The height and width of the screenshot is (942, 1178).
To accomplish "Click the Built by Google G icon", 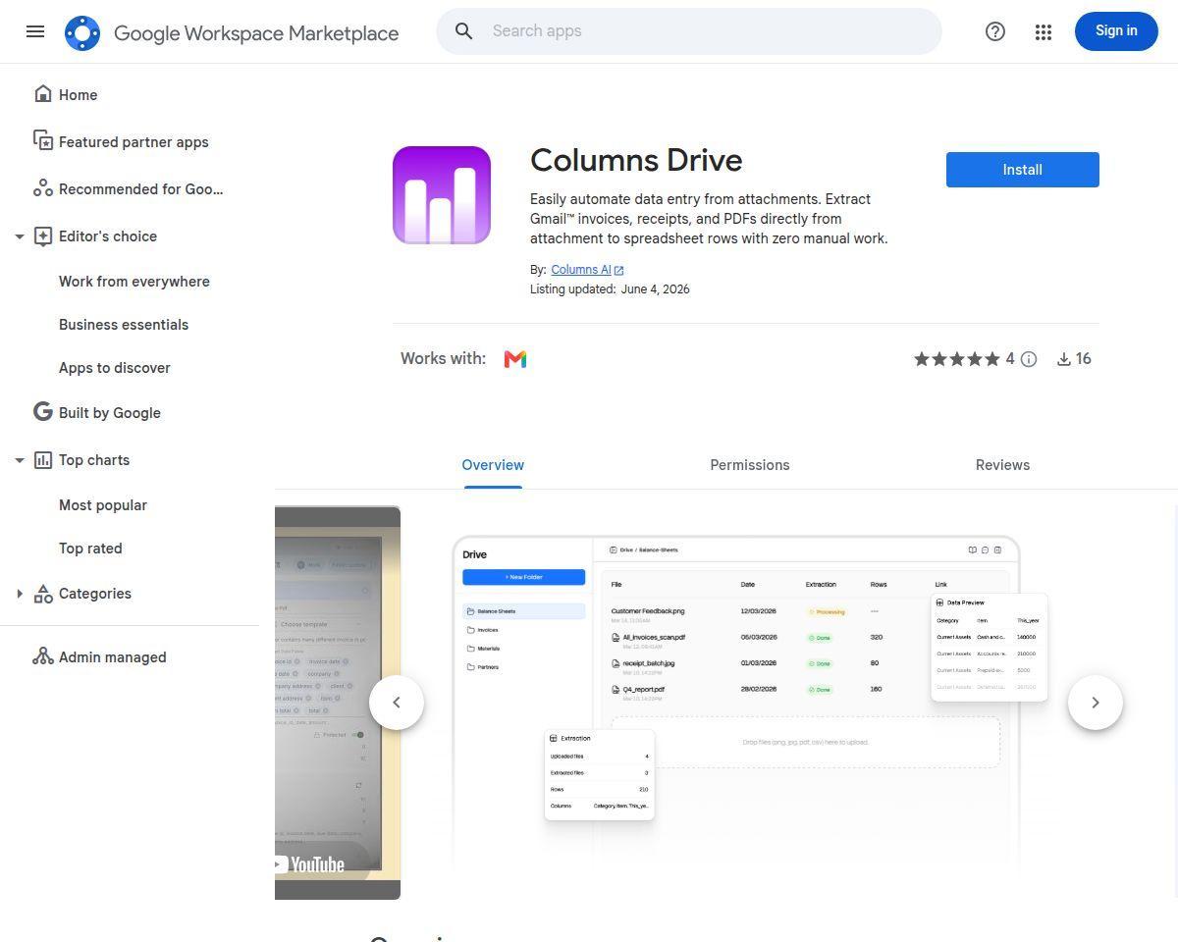I will pyautogui.click(x=43, y=412).
